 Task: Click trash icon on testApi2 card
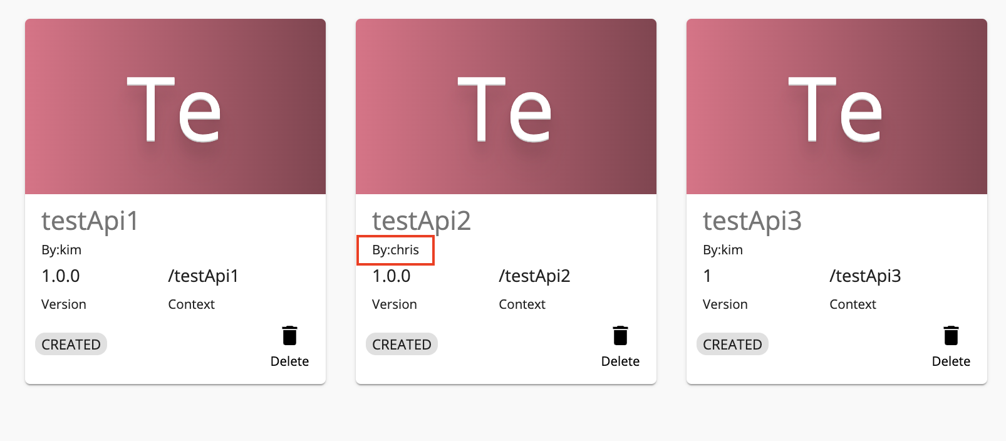[x=620, y=336]
